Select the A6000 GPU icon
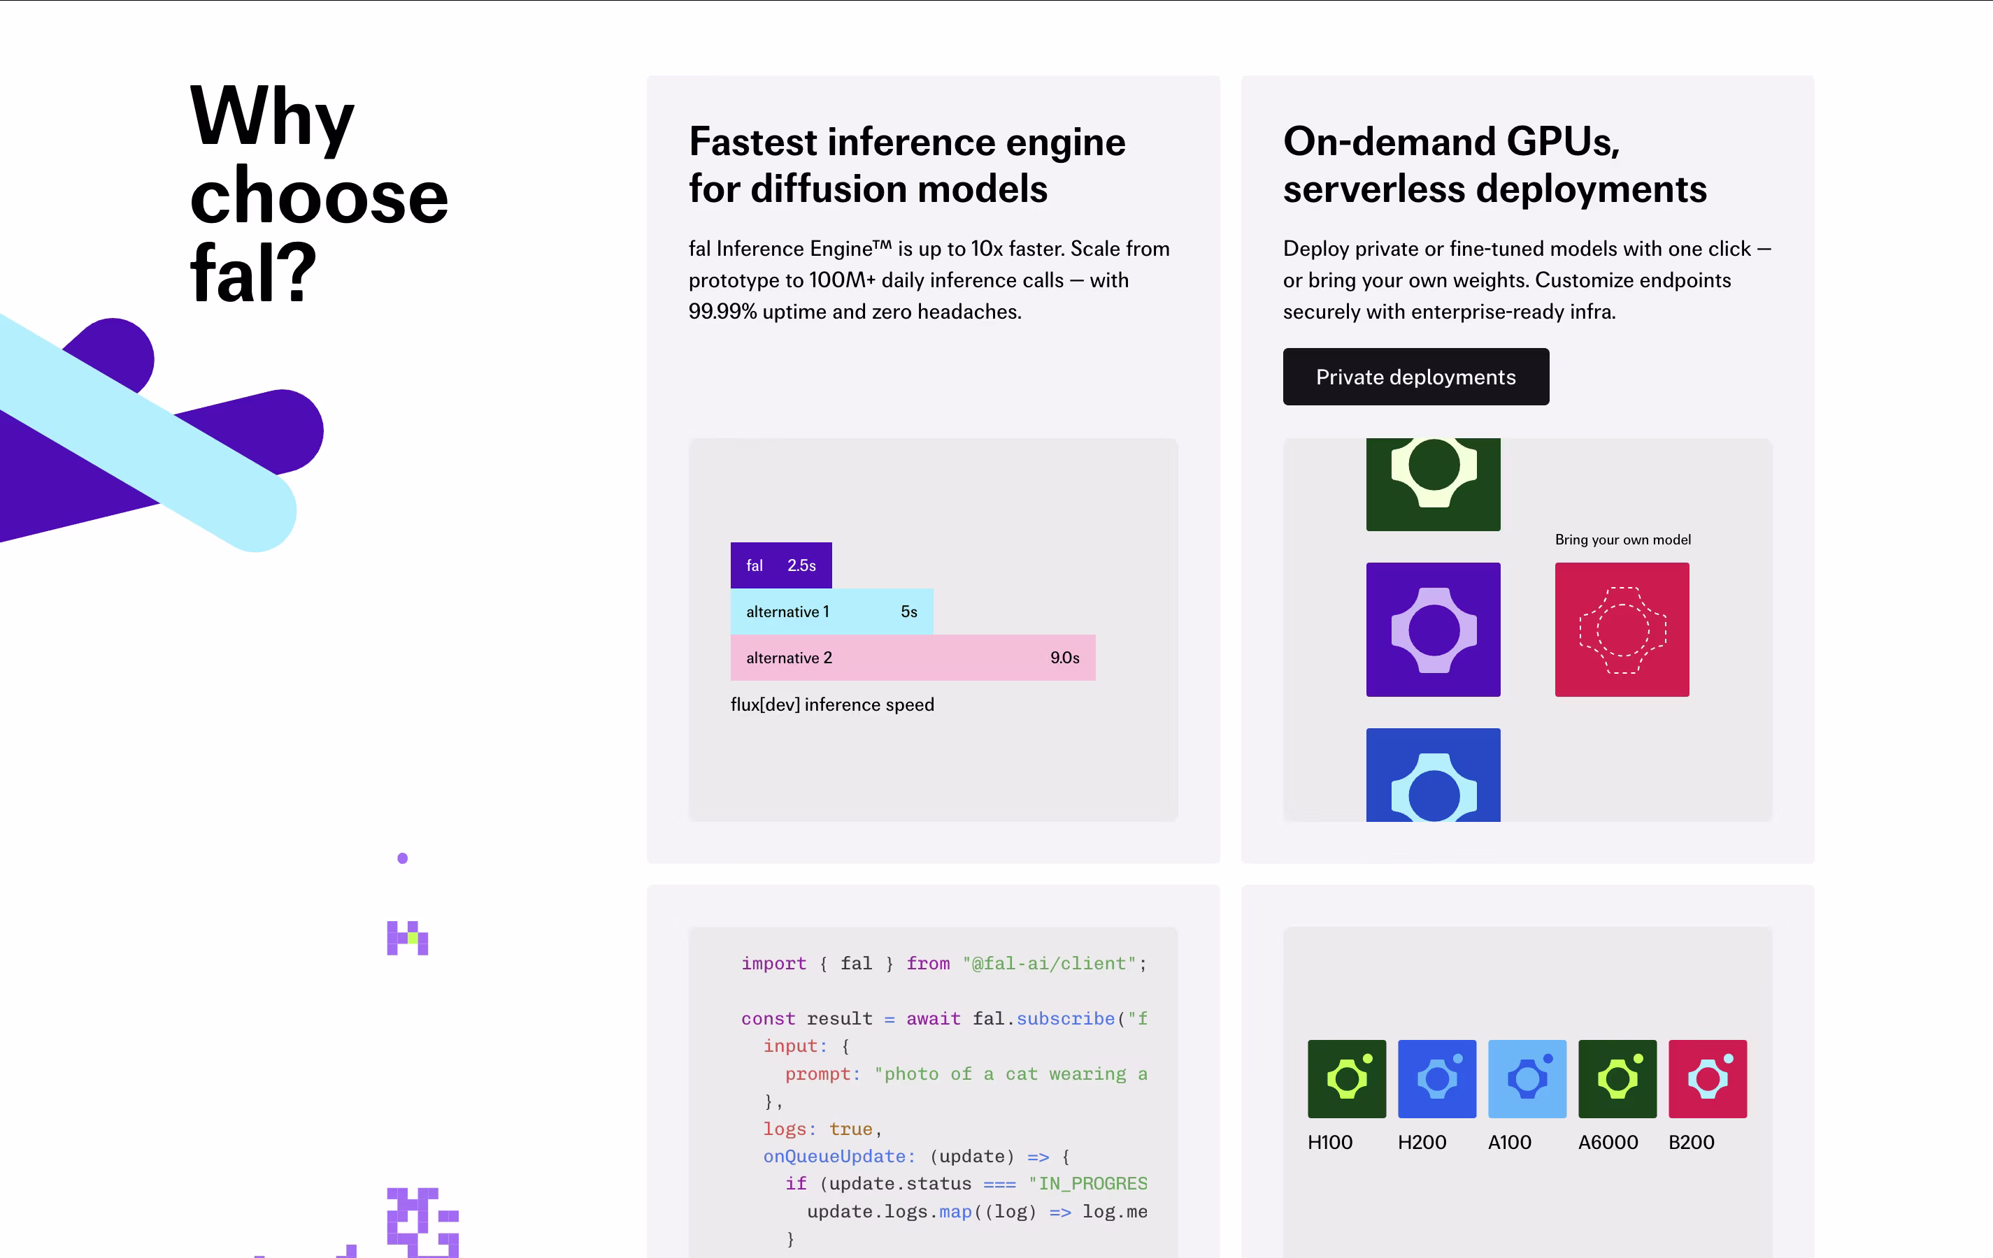The image size is (1993, 1258). click(1617, 1078)
